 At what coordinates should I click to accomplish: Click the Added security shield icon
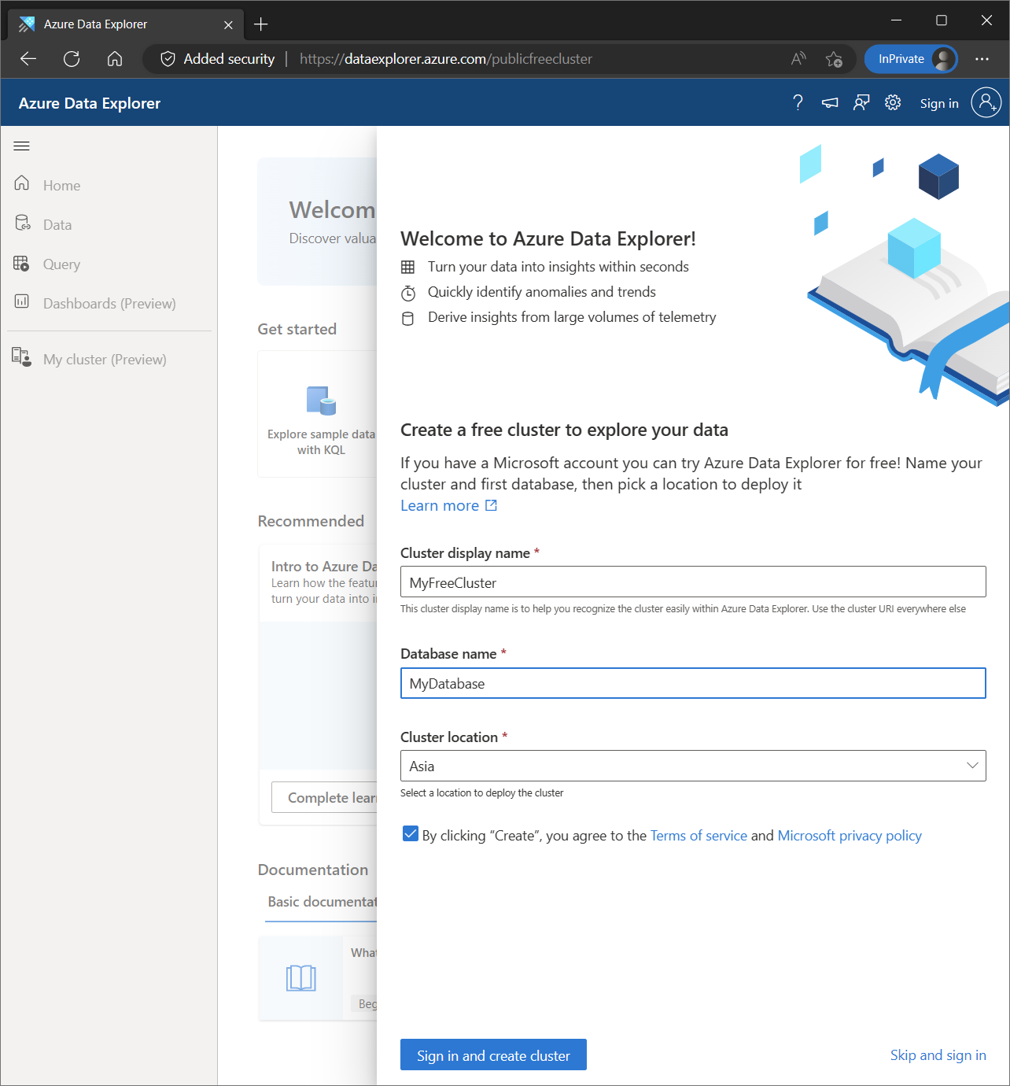coord(168,59)
